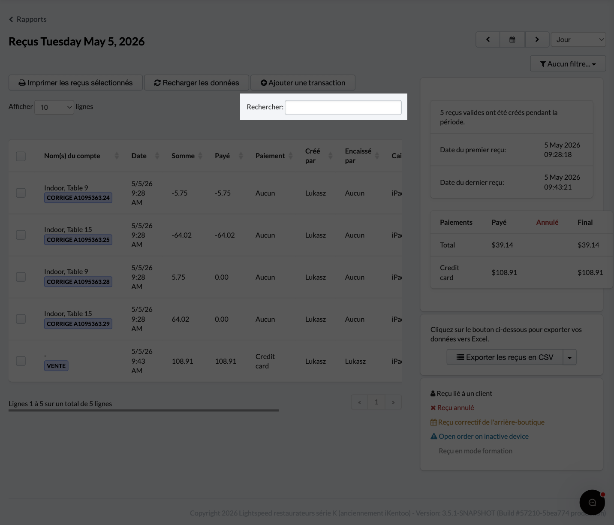The image size is (614, 525).
Task: Check the CORRIGE A1095363.25 row checkbox
Action: 21,235
